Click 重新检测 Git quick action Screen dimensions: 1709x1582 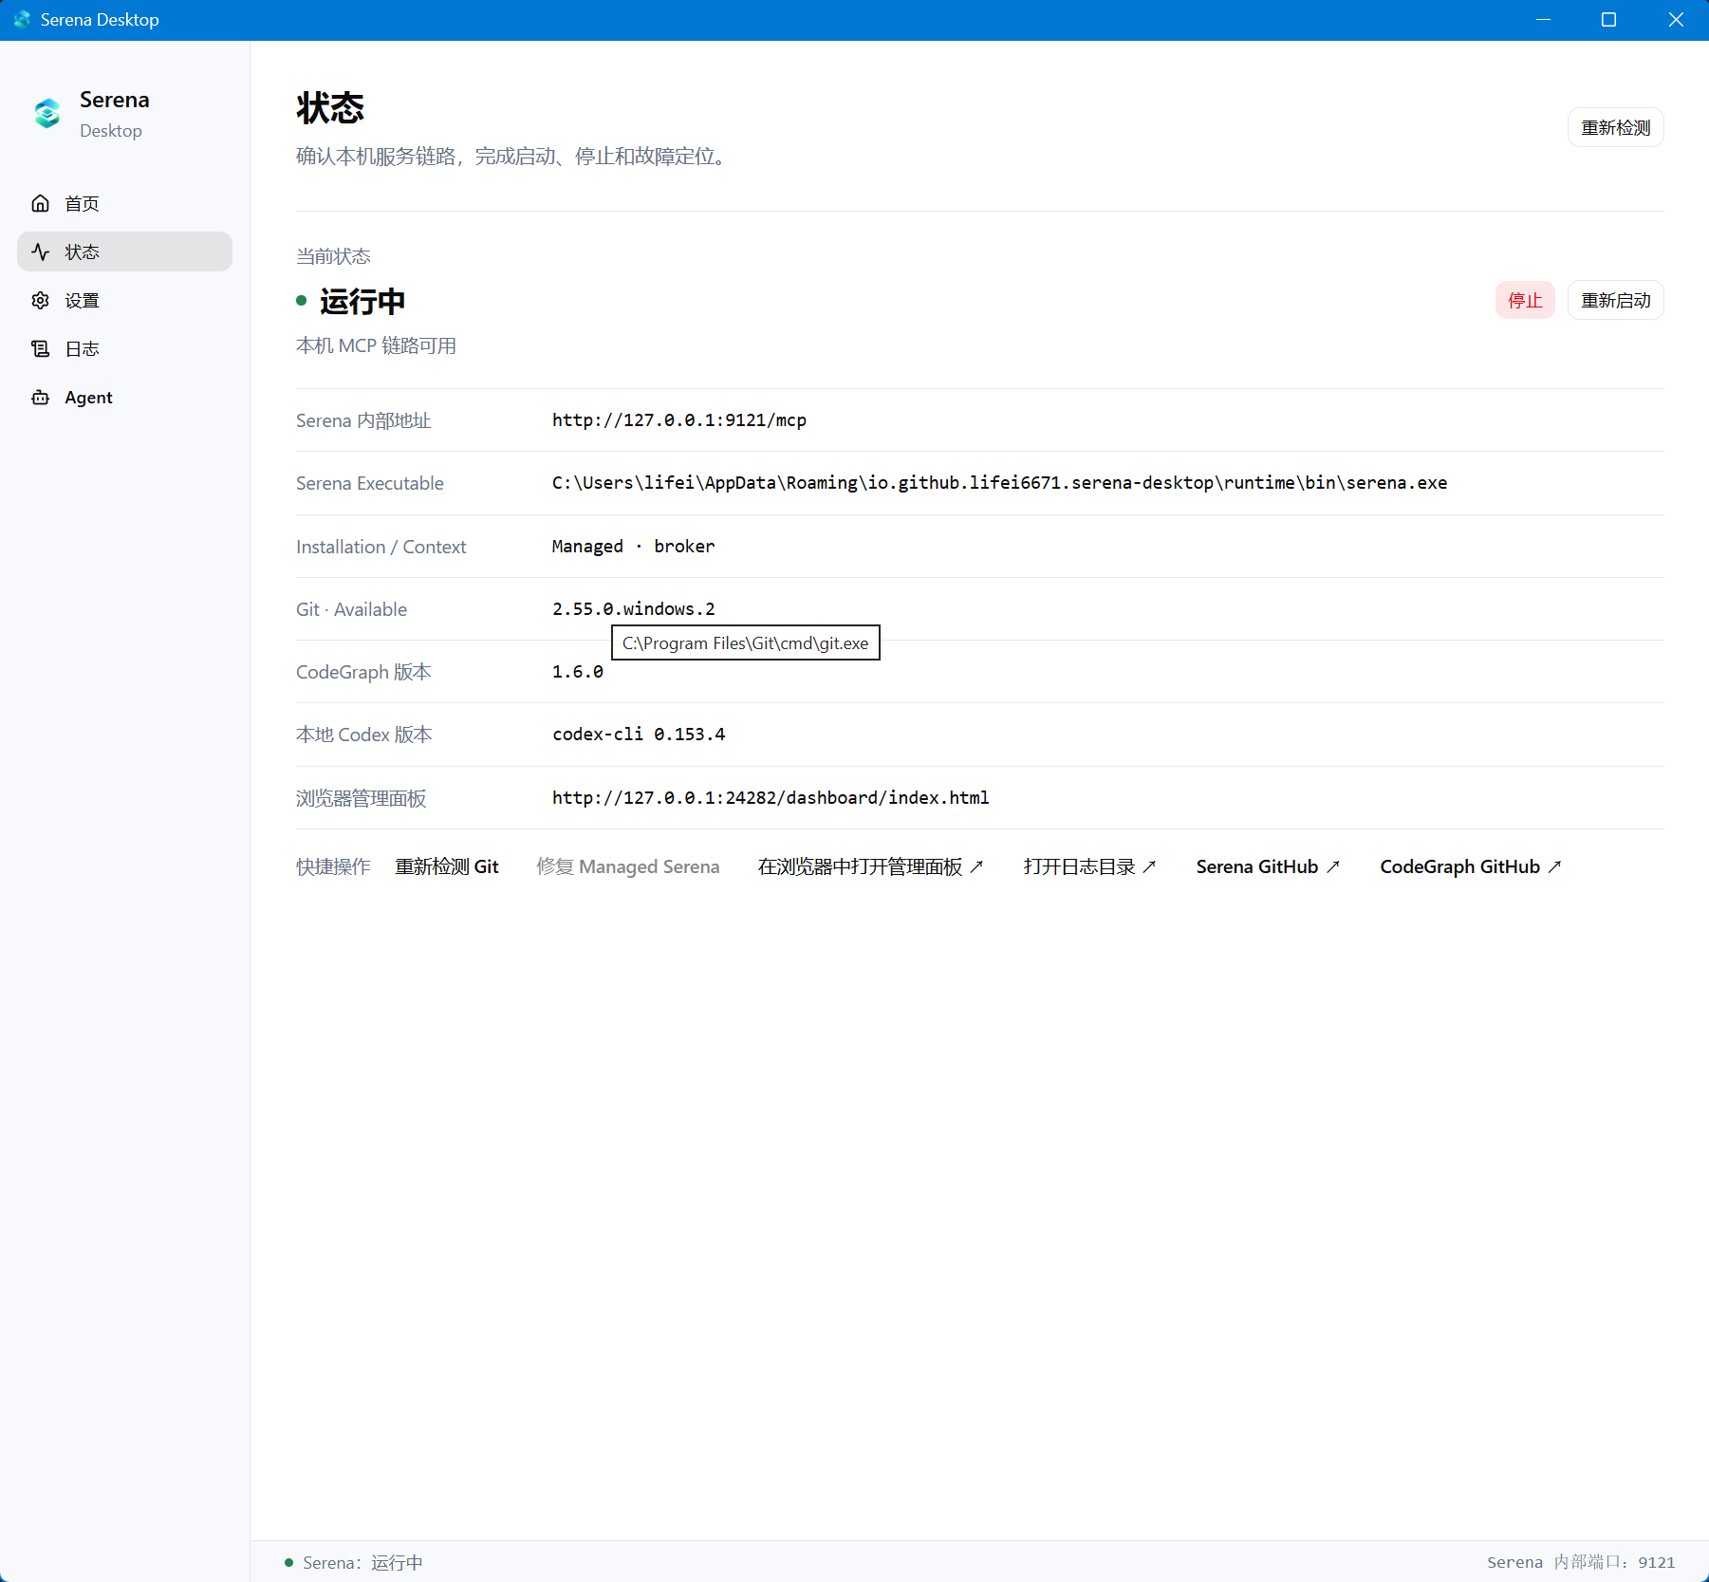point(447,866)
